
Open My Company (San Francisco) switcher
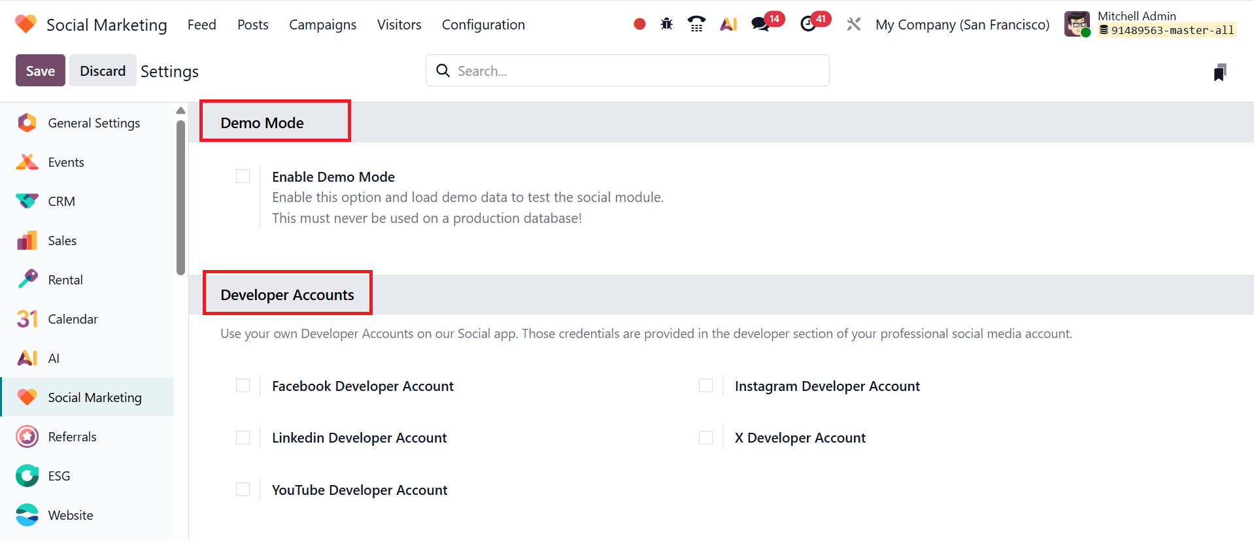(962, 24)
